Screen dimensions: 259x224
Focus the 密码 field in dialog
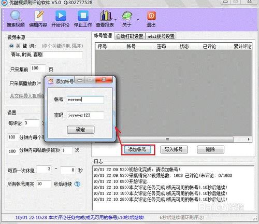coord(85,115)
